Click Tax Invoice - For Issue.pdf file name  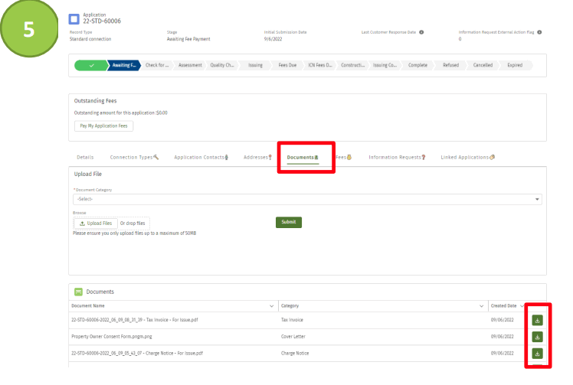click(x=135, y=320)
